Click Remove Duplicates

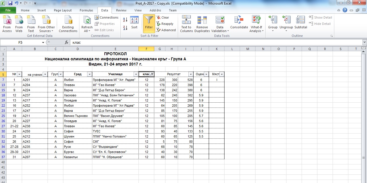202,24
